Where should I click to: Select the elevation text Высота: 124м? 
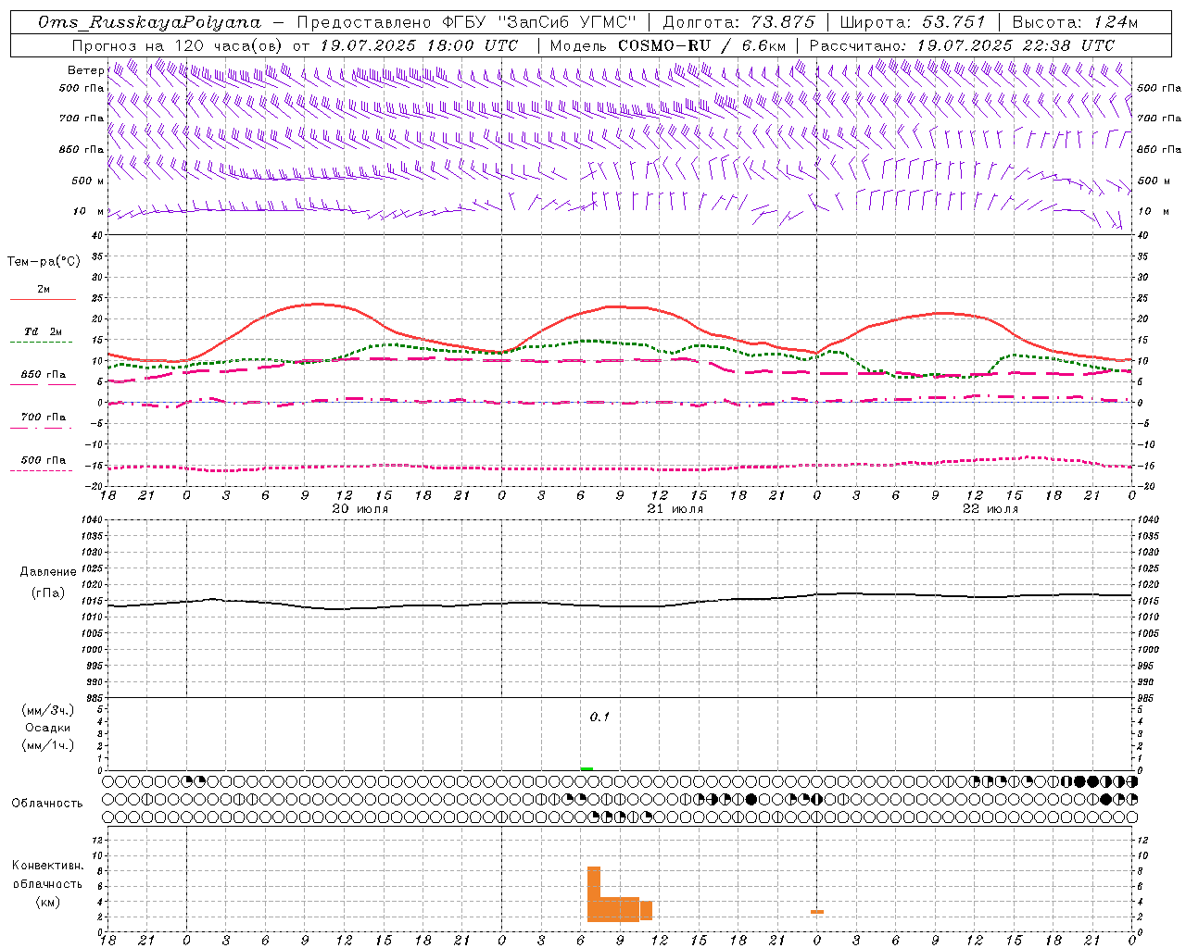[x=1075, y=22]
